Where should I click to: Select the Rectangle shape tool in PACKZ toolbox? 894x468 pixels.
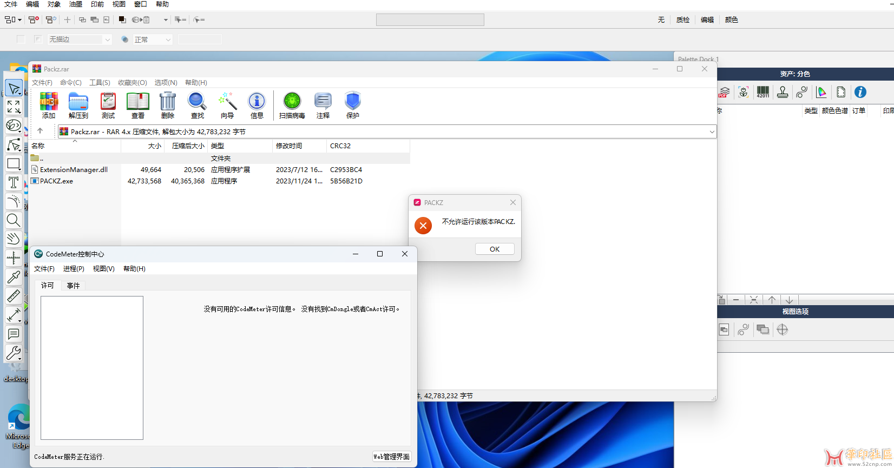click(x=14, y=163)
